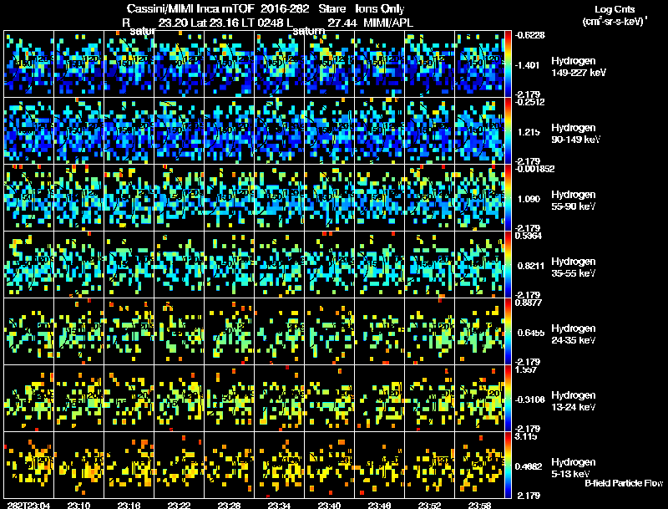Click the -0.6228 colorbar maximum value

click(x=529, y=35)
